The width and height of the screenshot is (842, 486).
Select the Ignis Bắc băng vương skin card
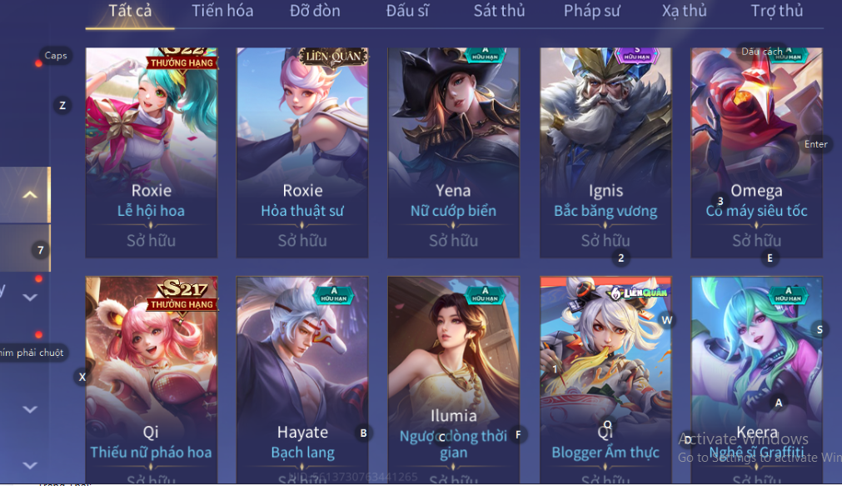[605, 153]
